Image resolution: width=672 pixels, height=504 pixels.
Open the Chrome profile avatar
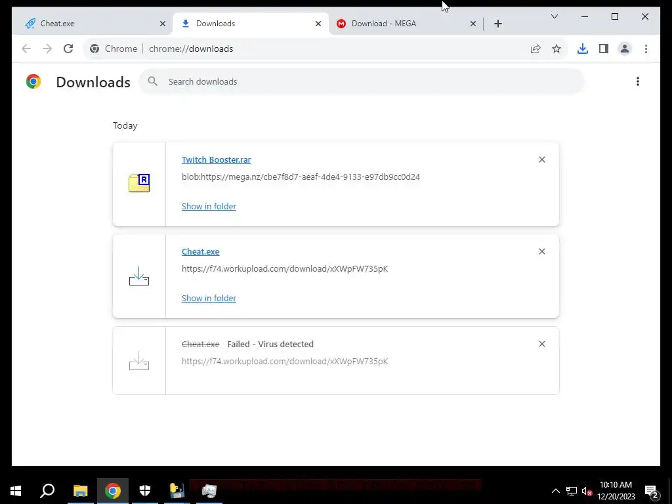pos(625,49)
